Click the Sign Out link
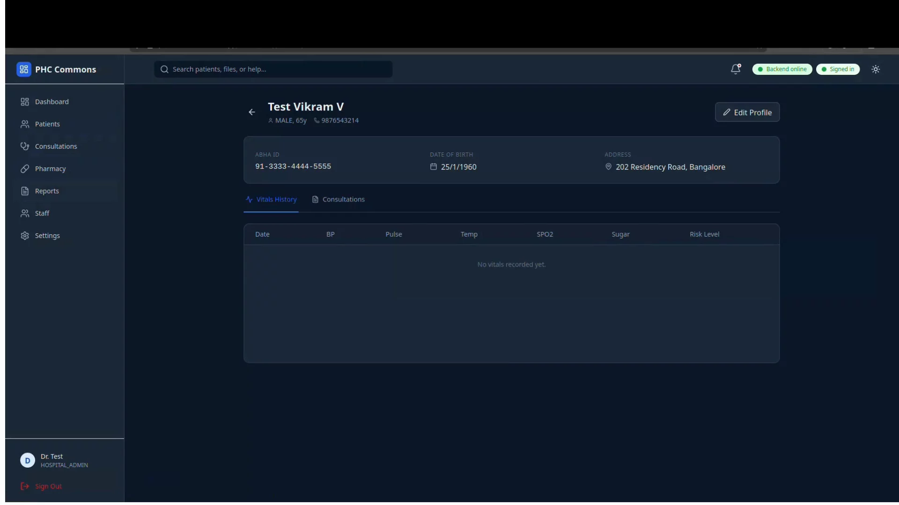The image size is (899, 505). pyautogui.click(x=48, y=486)
